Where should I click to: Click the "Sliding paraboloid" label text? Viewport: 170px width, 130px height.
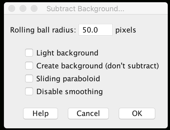pyautogui.click(x=68, y=79)
